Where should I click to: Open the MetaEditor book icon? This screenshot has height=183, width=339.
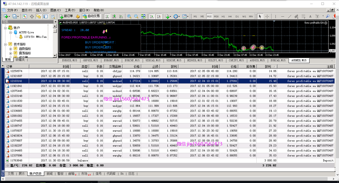tap(78, 16)
